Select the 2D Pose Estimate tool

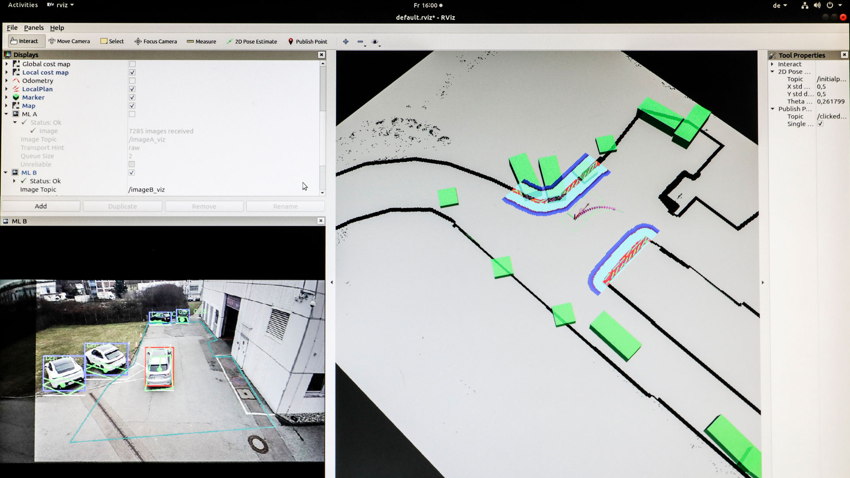pyautogui.click(x=251, y=41)
